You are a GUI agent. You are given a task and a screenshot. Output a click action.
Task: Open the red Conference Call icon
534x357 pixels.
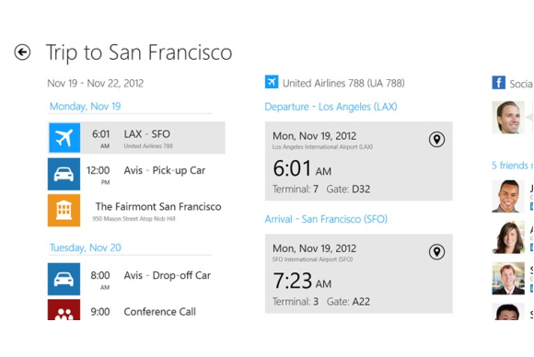[x=64, y=310]
